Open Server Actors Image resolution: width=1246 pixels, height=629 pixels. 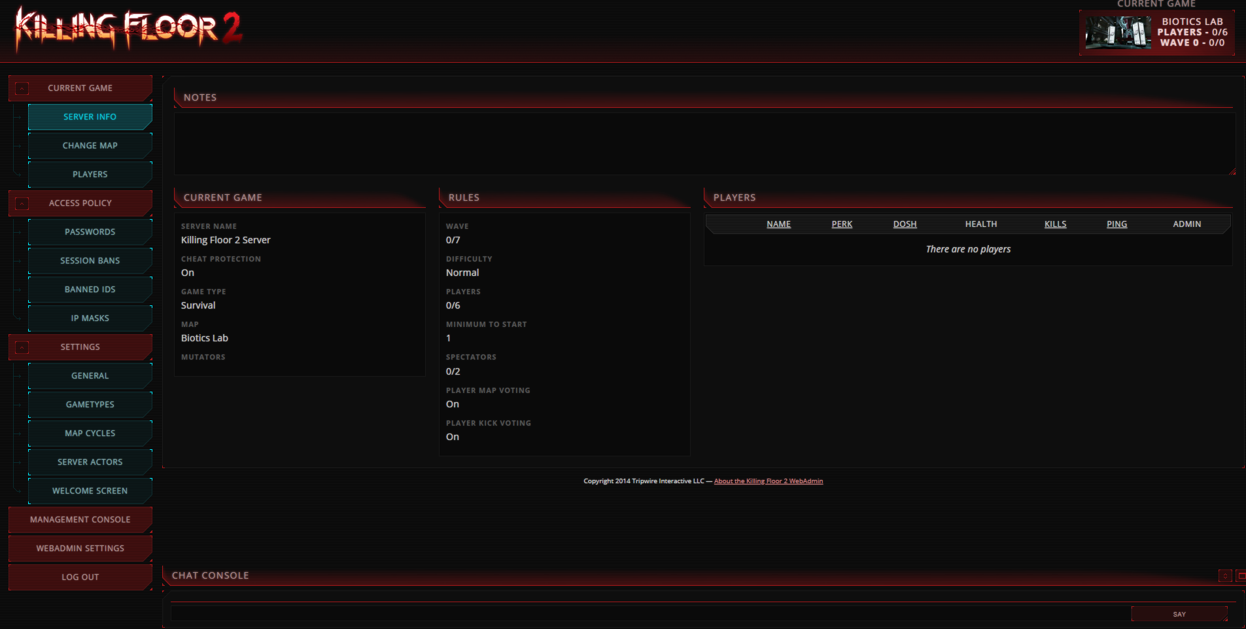pos(90,462)
